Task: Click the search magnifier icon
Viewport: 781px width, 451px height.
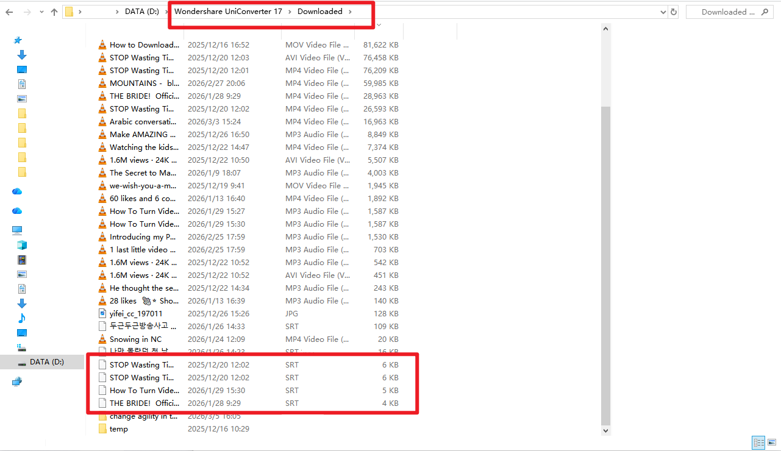Action: click(765, 12)
